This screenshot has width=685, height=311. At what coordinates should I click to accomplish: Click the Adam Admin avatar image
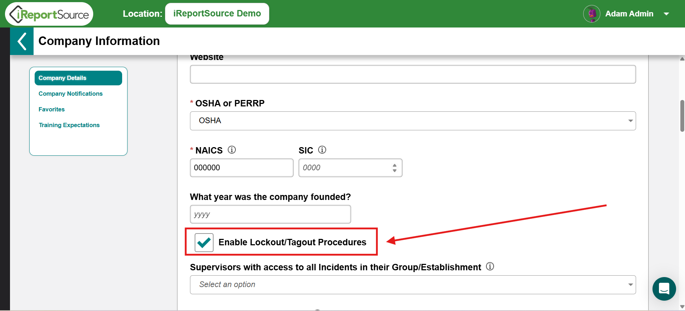click(x=592, y=14)
